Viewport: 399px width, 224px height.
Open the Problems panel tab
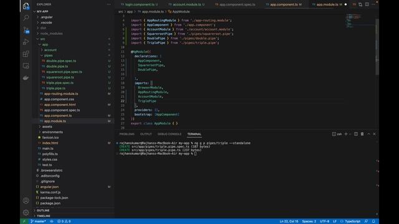coord(127,134)
